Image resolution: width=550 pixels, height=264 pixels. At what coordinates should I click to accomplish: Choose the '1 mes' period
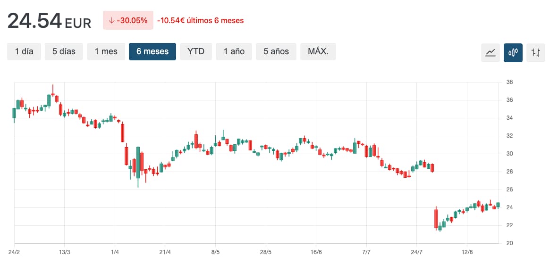coord(106,51)
